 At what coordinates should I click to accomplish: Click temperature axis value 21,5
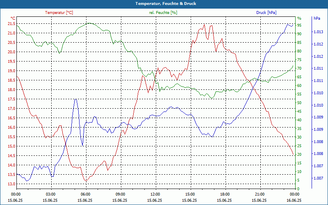pos(11,24)
